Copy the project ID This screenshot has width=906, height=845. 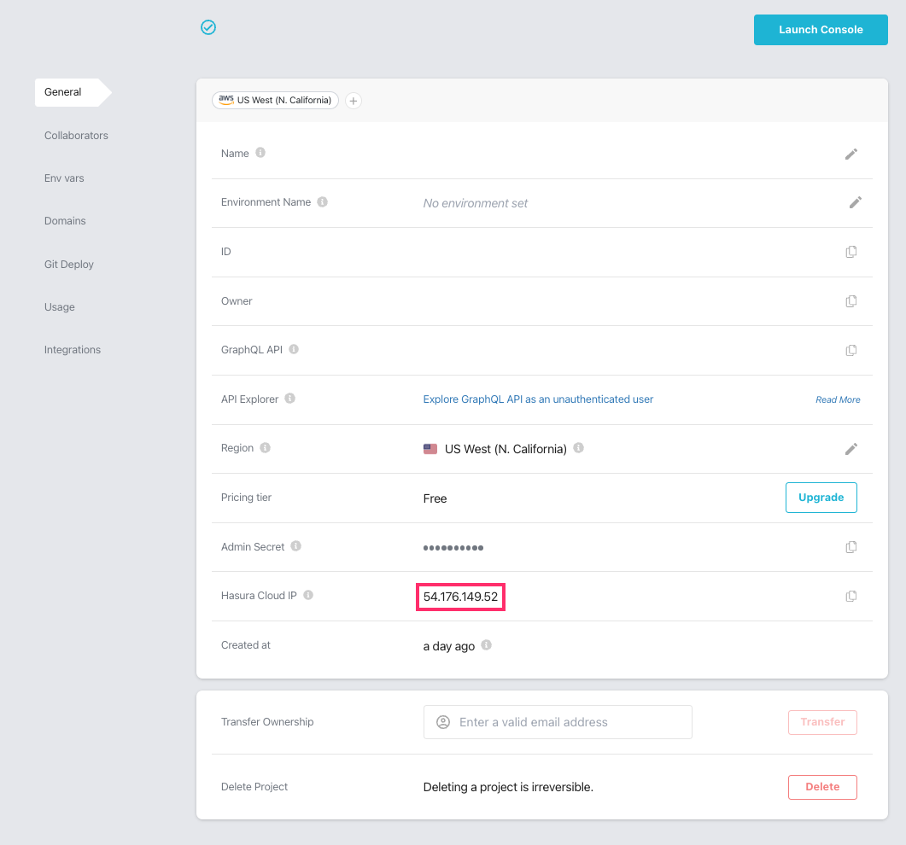tap(850, 252)
